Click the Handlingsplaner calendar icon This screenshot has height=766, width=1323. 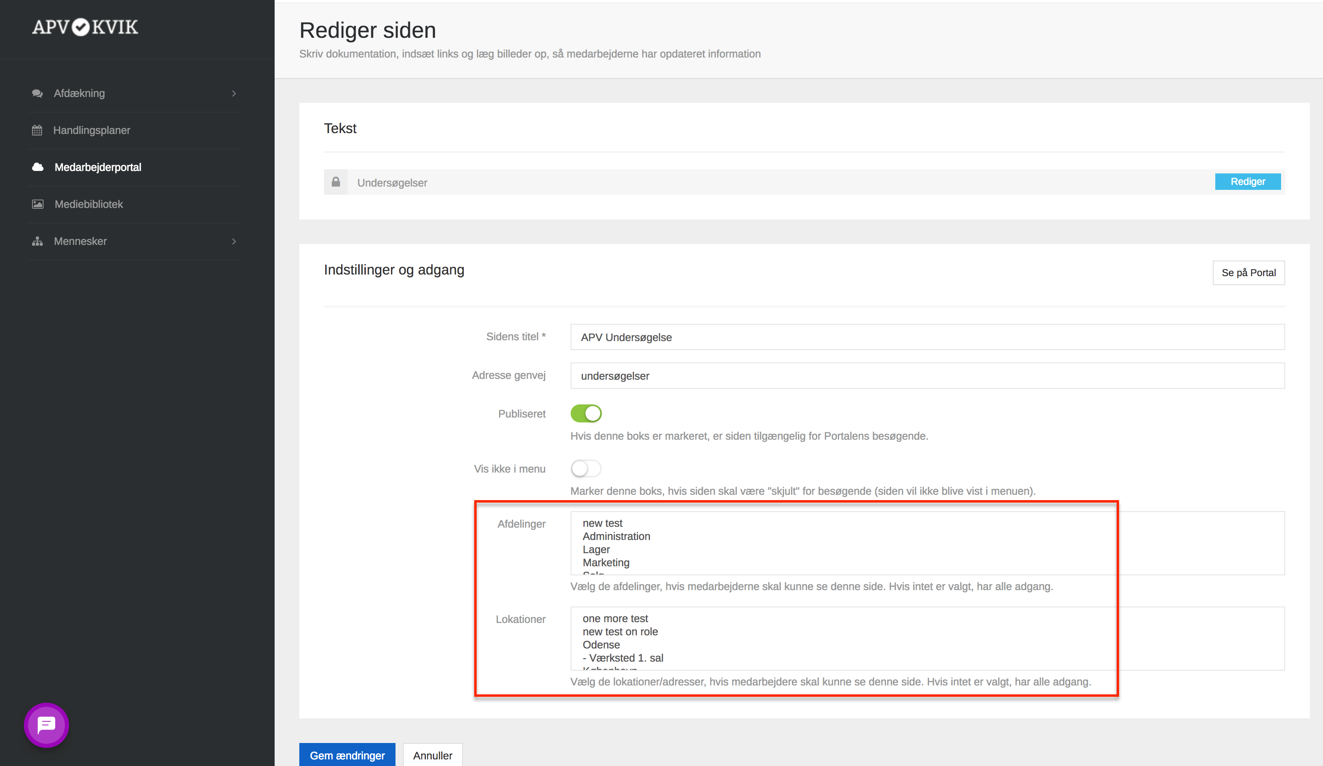pyautogui.click(x=37, y=130)
